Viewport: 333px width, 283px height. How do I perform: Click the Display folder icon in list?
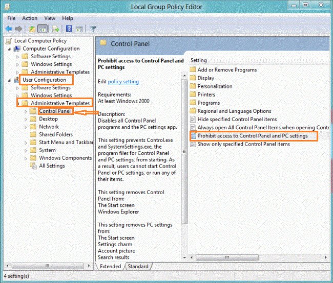click(x=193, y=78)
